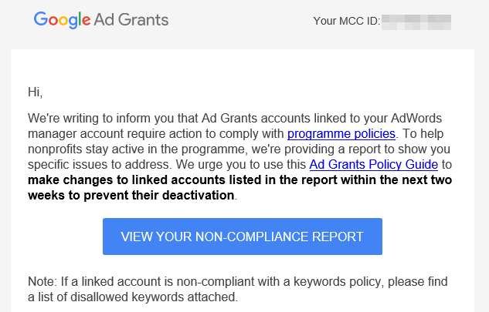489x312 pixels.
Task: Click the blurred MCC ID value
Action: click(417, 21)
